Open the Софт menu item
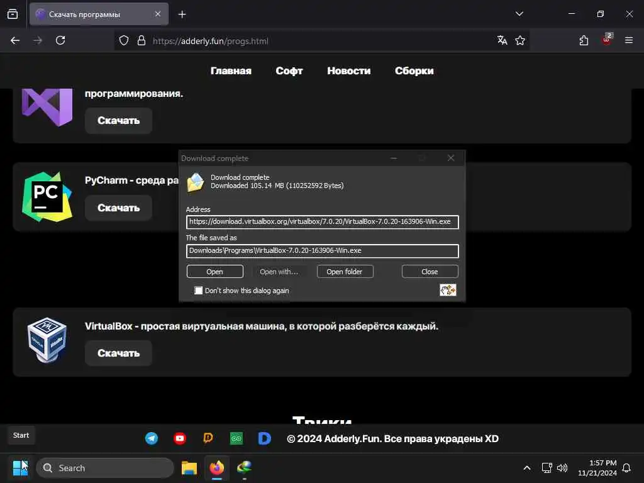This screenshot has height=483, width=644. 289,70
